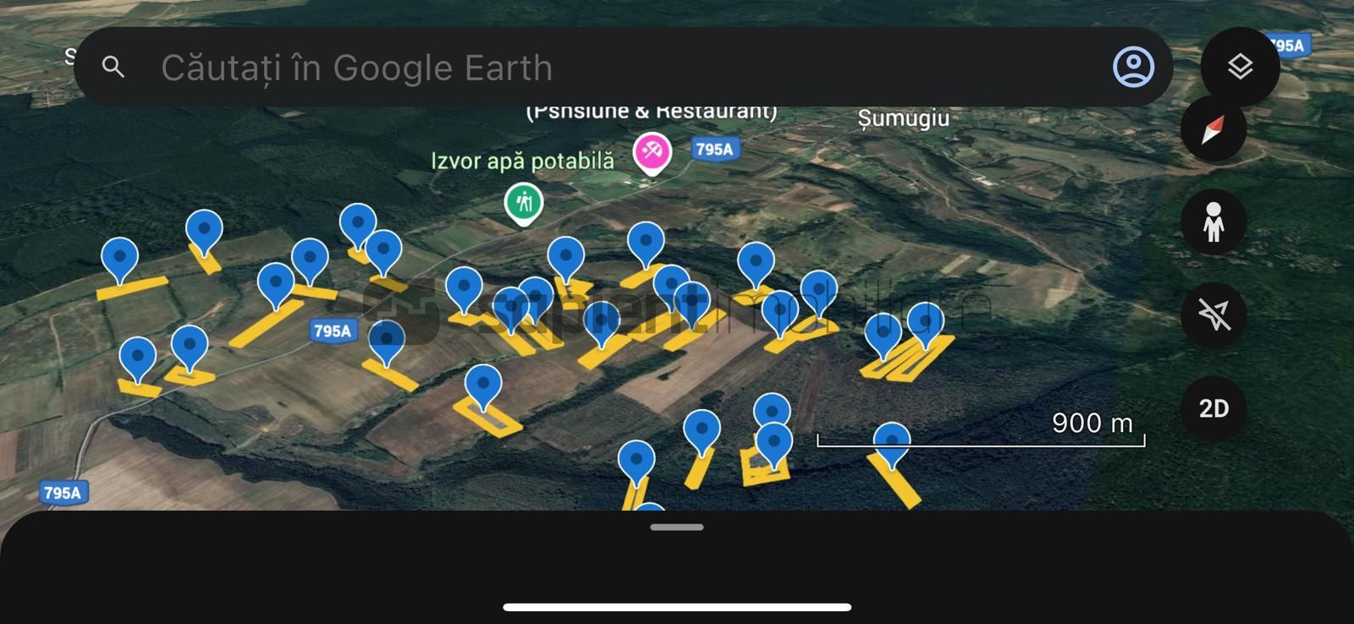1354x624 pixels.
Task: Tap the red compass icon
Action: point(1214,129)
